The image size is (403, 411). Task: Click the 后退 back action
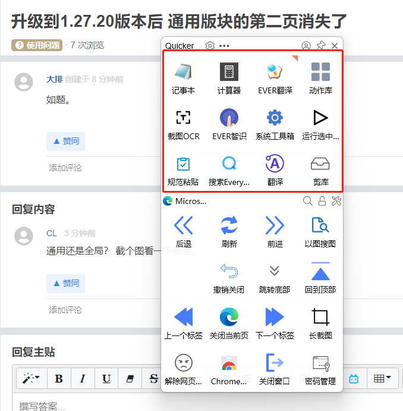[183, 232]
